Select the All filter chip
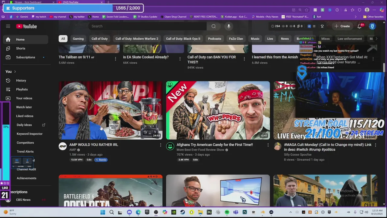 point(63,39)
